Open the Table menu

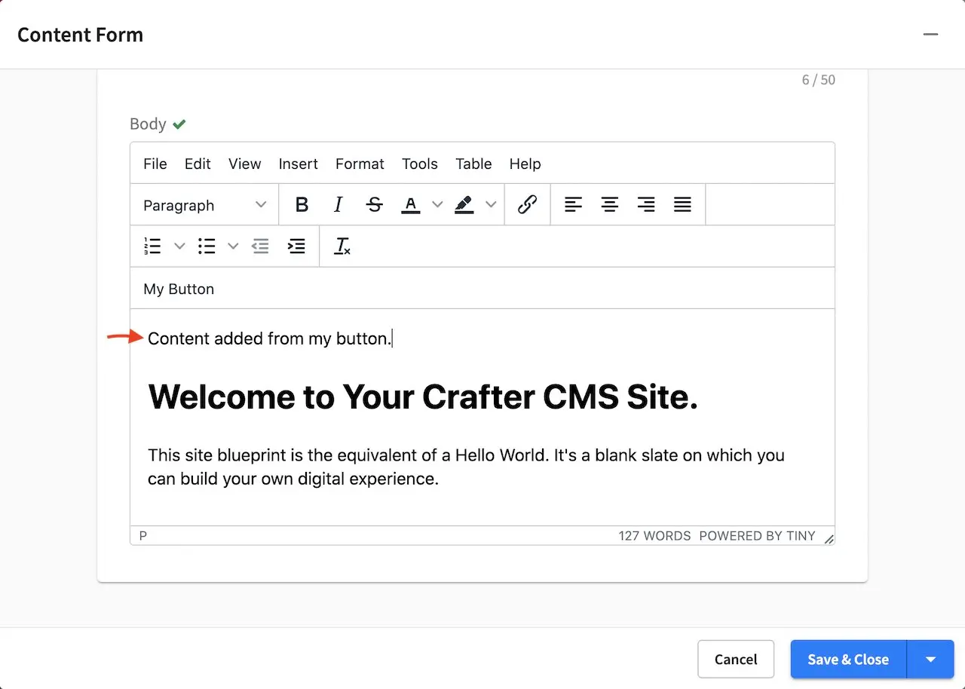473,164
